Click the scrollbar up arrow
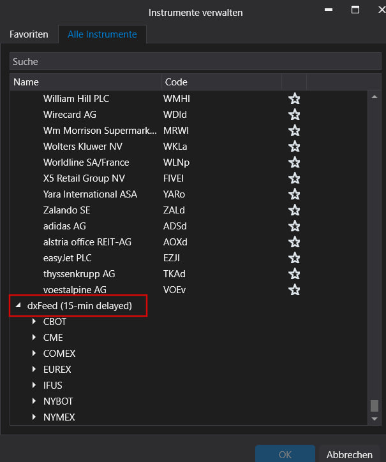The image size is (386, 462). [375, 97]
